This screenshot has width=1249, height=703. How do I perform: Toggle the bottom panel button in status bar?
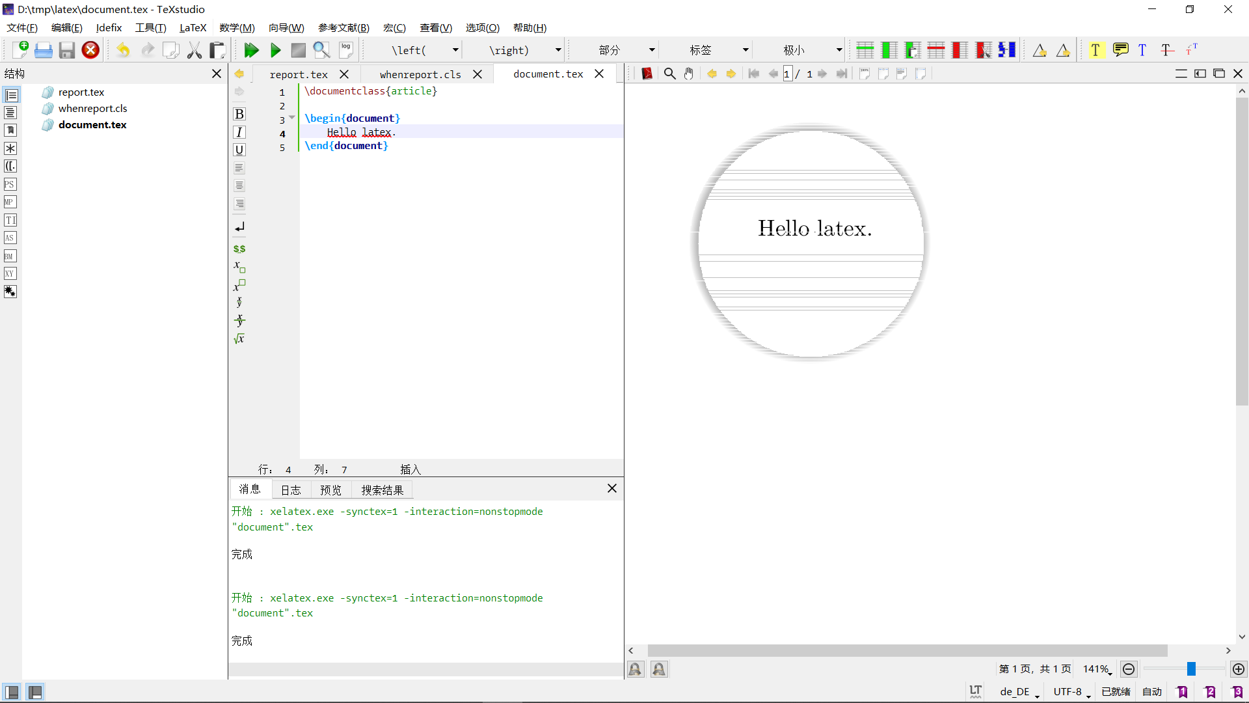(x=35, y=692)
